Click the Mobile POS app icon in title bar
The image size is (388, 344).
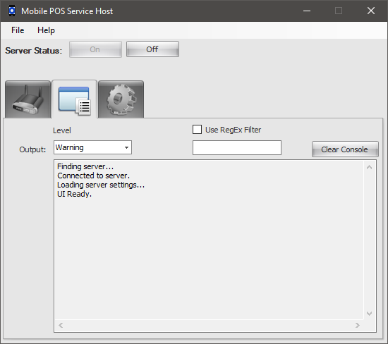(12, 11)
